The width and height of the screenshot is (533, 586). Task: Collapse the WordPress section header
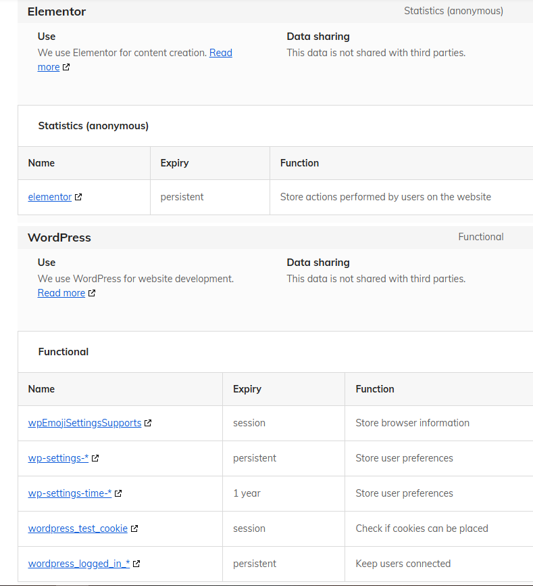tap(275, 238)
